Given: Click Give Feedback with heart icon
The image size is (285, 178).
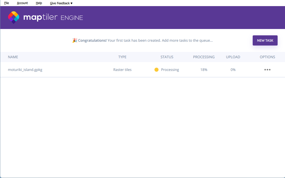Looking at the screenshot, I should pyautogui.click(x=61, y=3).
